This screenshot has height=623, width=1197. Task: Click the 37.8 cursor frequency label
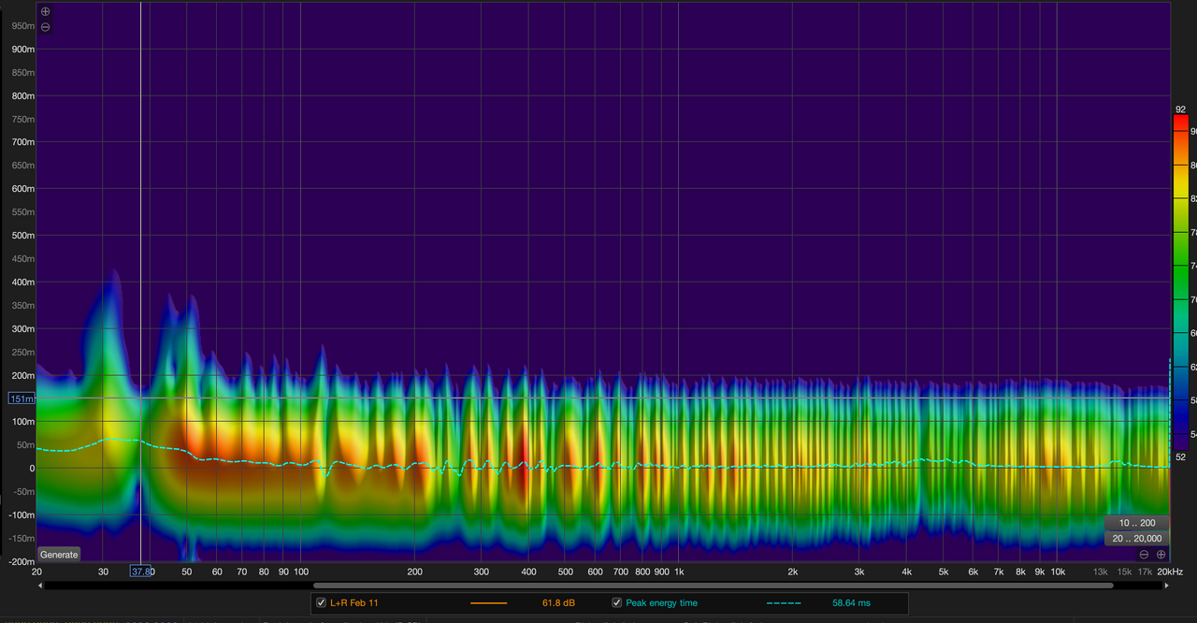point(141,572)
